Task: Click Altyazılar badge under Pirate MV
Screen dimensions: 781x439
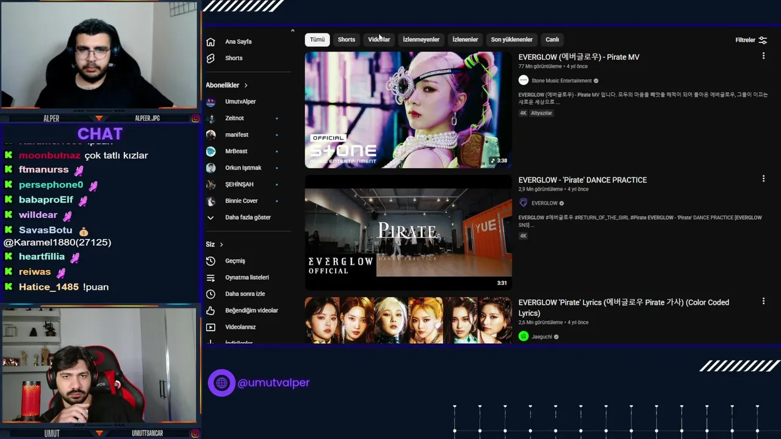Action: [x=541, y=113]
